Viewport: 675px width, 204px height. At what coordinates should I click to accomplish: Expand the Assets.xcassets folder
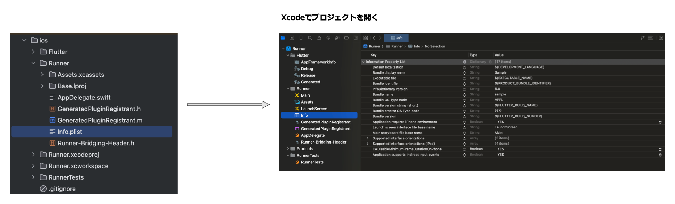click(42, 75)
